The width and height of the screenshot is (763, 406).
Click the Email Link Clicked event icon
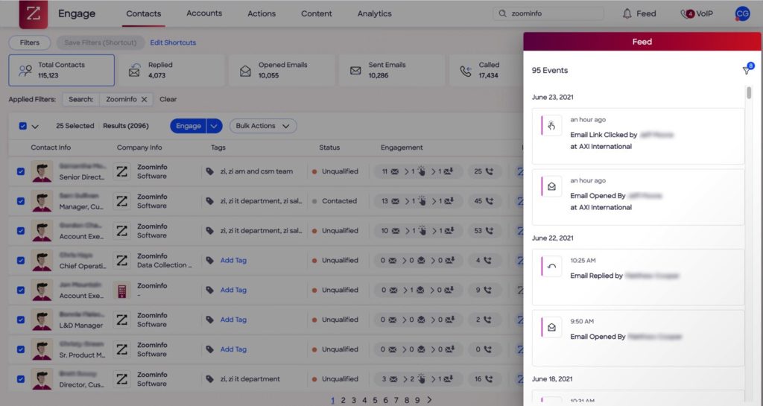551,126
